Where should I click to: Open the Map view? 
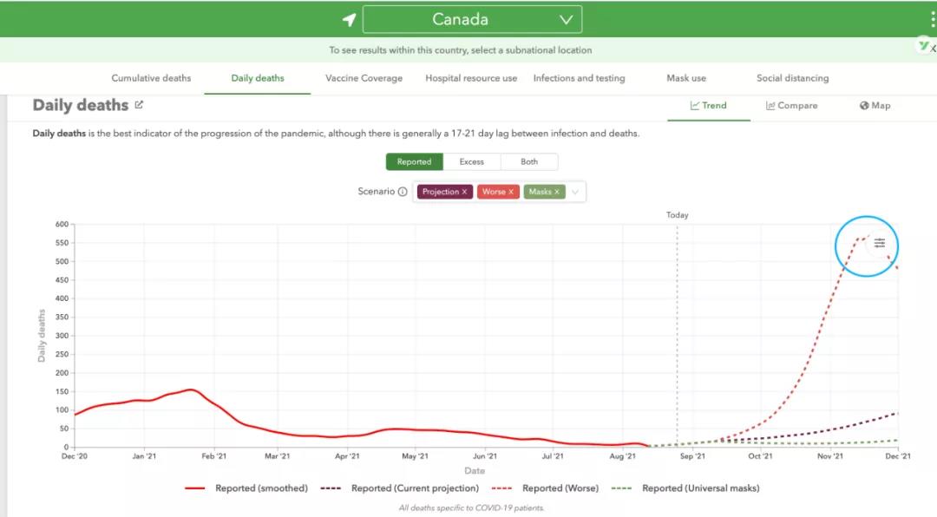click(875, 106)
